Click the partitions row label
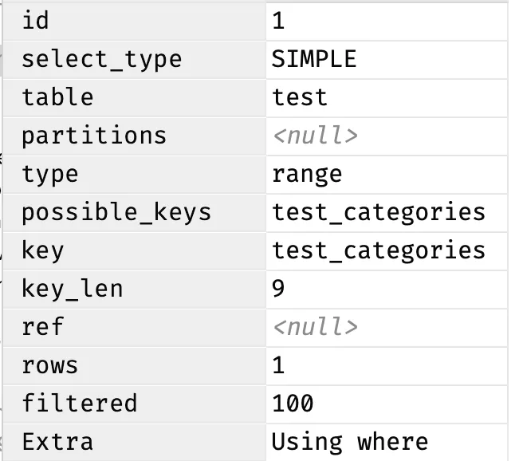The image size is (515, 461). [135, 136]
